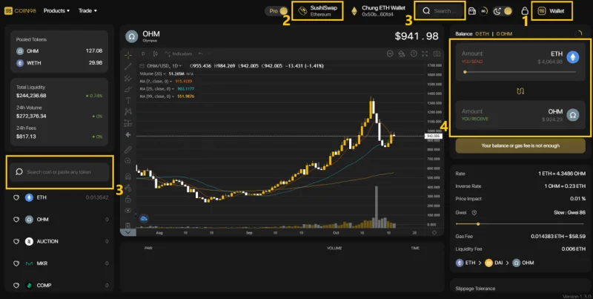Click the PAIR column header

148,249
